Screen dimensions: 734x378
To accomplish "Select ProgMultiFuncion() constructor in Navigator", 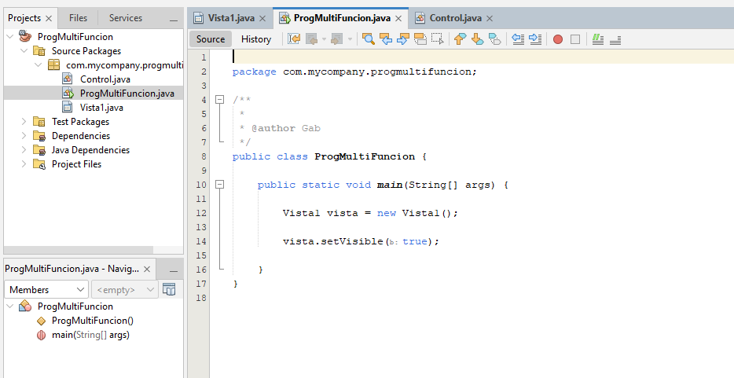I will pyautogui.click(x=93, y=321).
